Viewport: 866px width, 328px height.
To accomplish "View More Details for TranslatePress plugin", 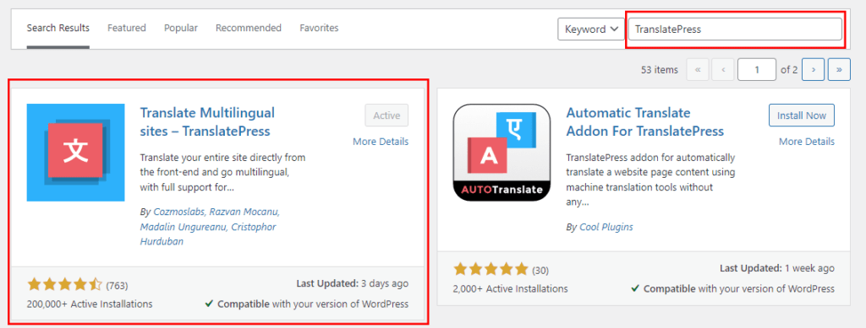I will (x=381, y=142).
